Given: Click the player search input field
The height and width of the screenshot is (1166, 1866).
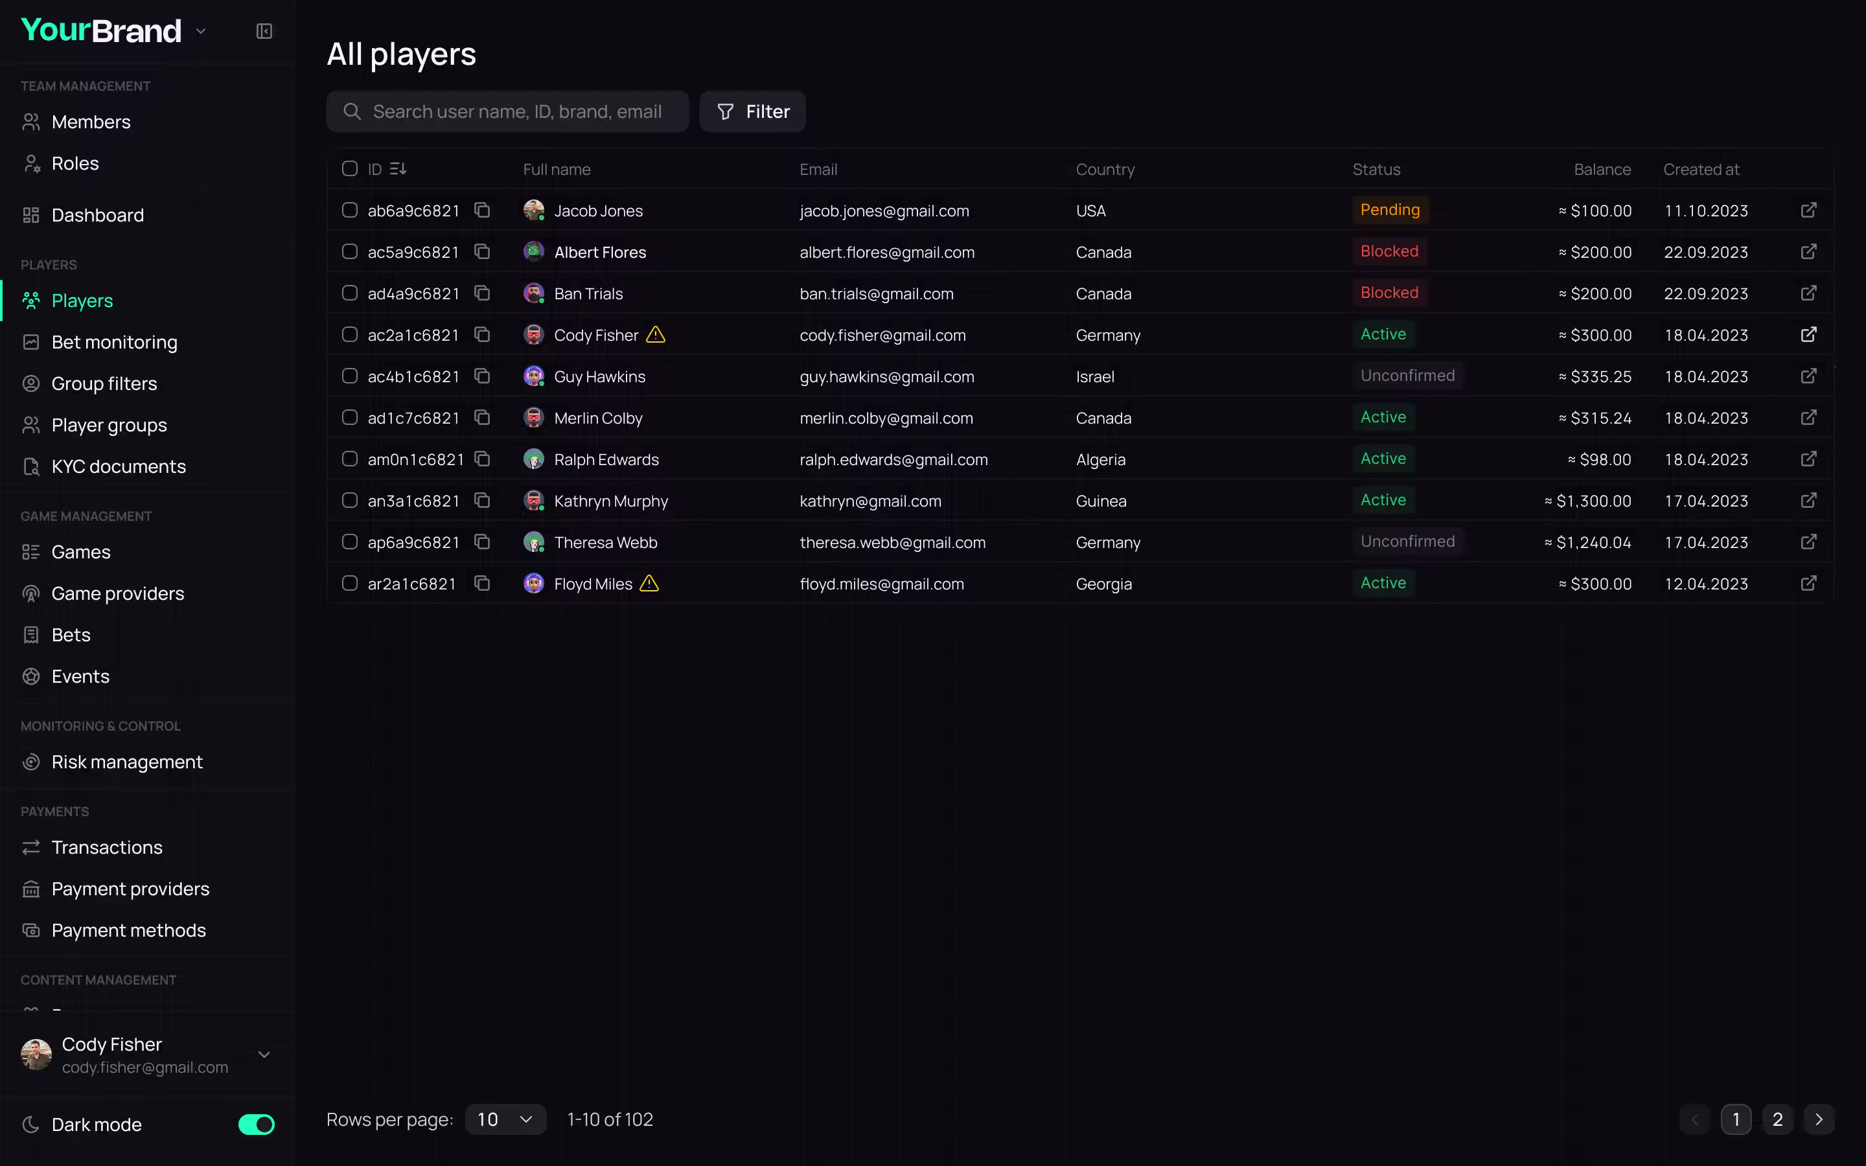Looking at the screenshot, I should [509, 111].
